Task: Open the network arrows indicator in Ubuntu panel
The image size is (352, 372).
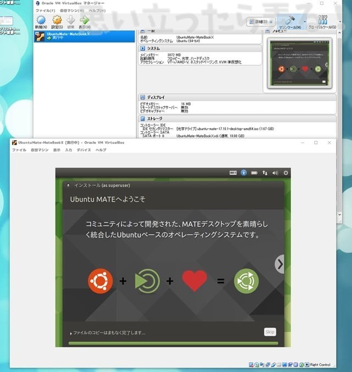Action: click(265, 173)
